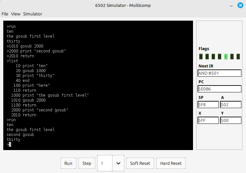246x173 pixels.
Task: Click the Soft Reset button
Action: tap(140, 163)
